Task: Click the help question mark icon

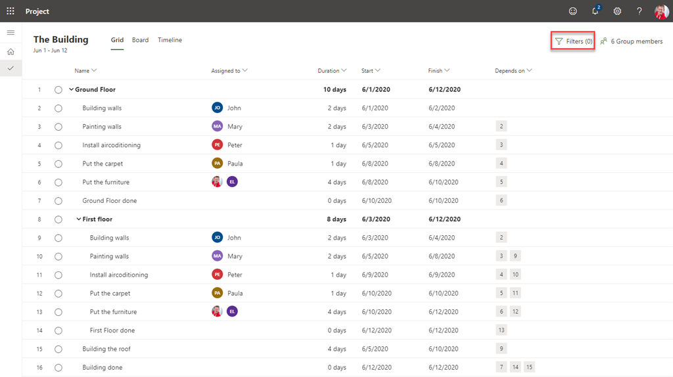Action: pyautogui.click(x=639, y=11)
